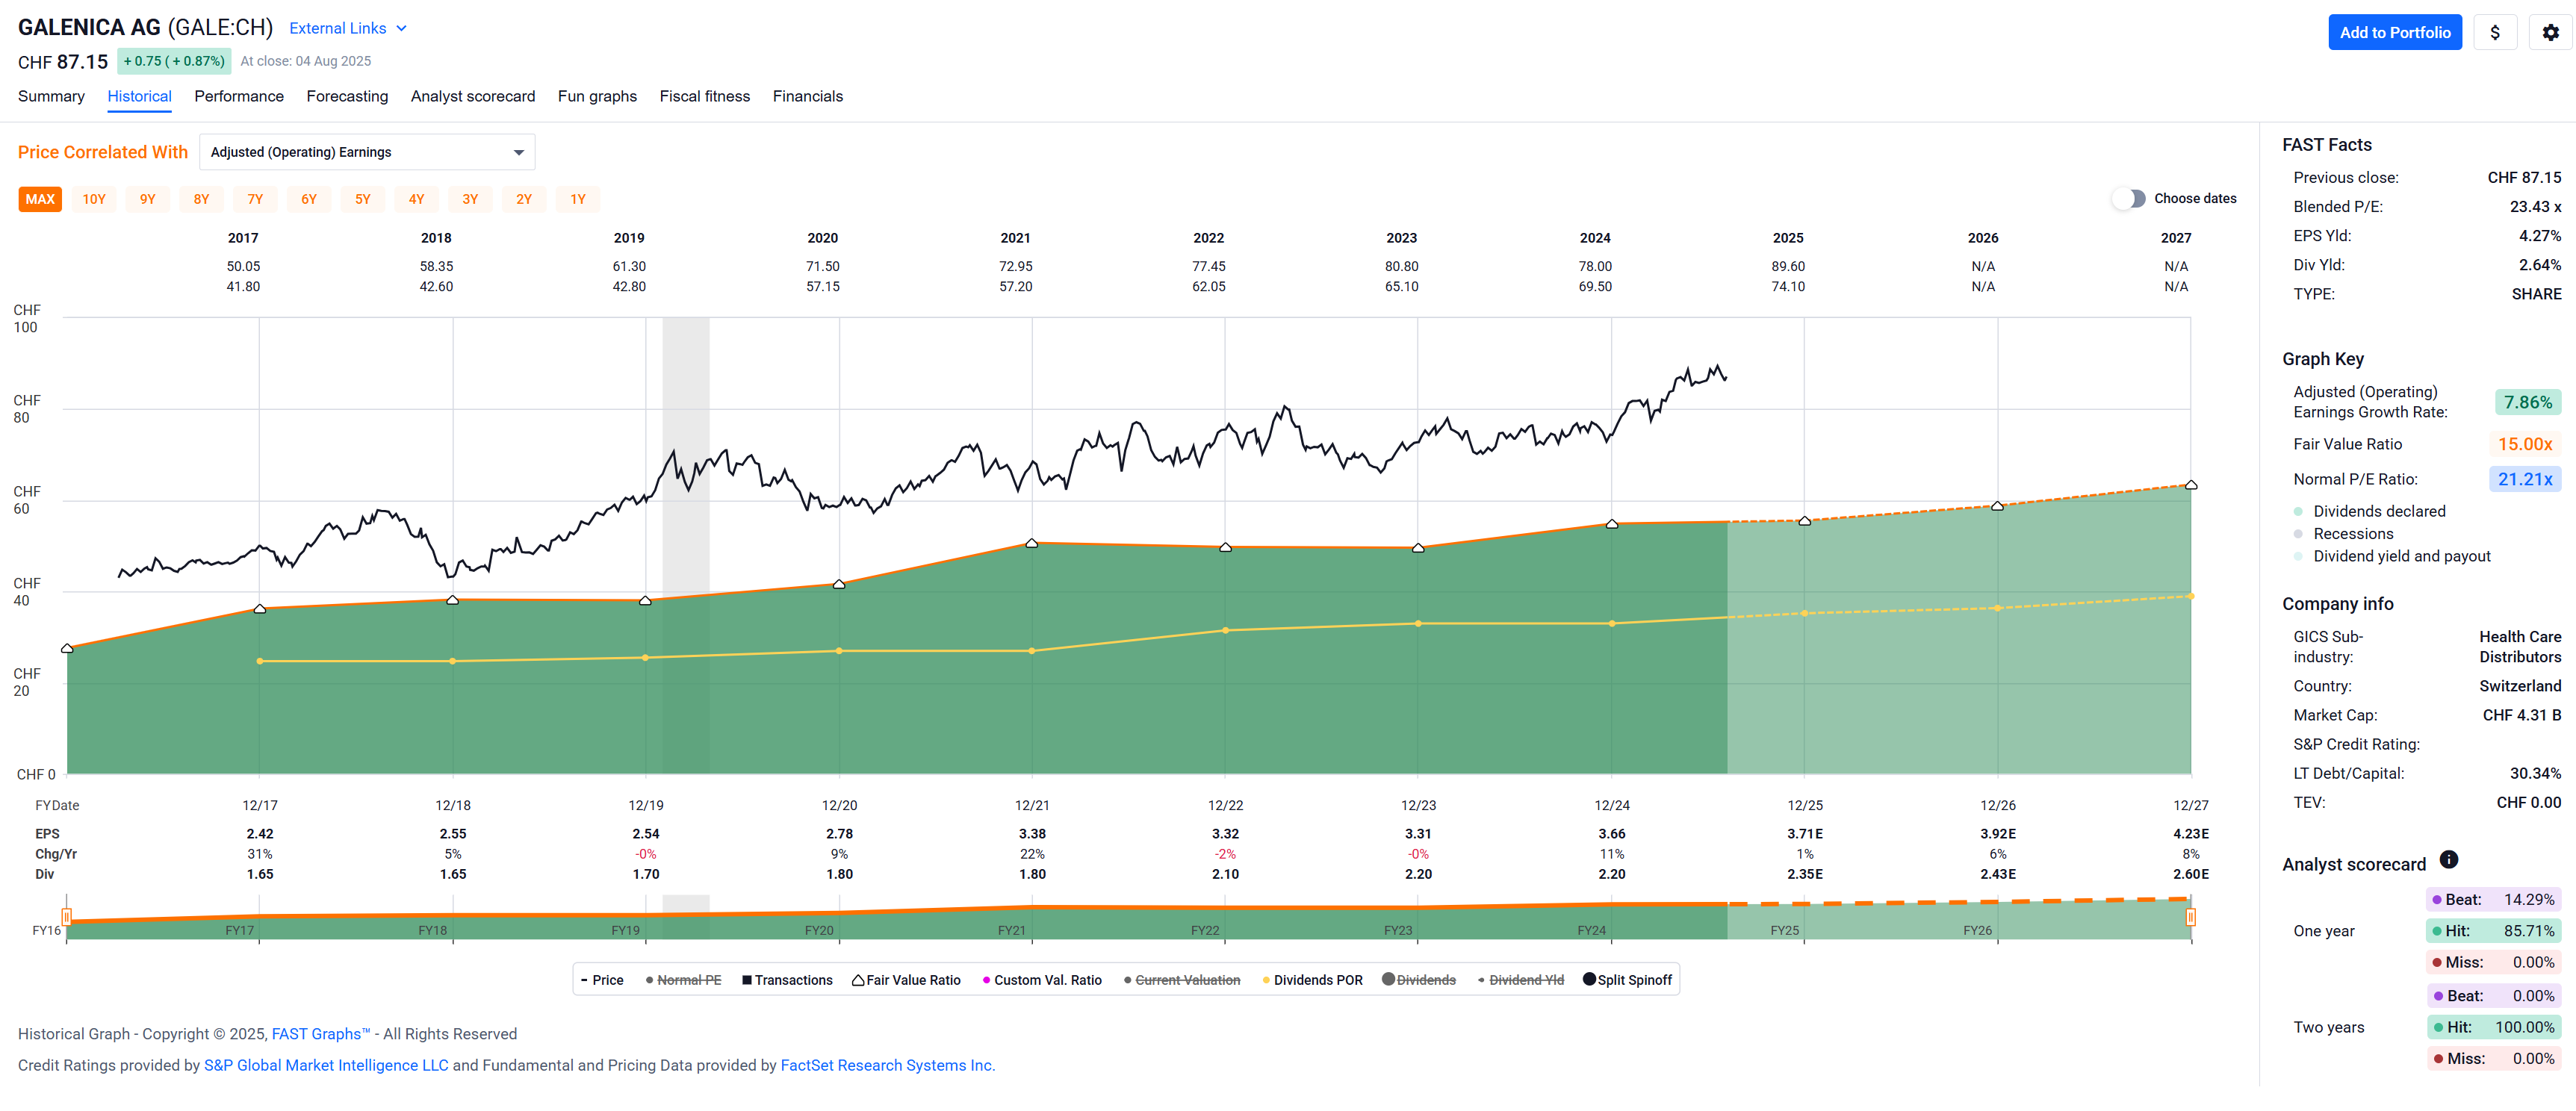The width and height of the screenshot is (2576, 1111).
Task: Enable the Choose dates switch
Action: [2129, 198]
